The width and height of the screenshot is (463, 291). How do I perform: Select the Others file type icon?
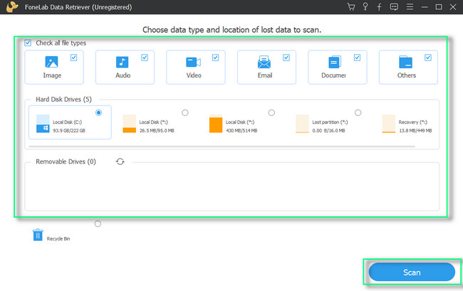point(406,62)
